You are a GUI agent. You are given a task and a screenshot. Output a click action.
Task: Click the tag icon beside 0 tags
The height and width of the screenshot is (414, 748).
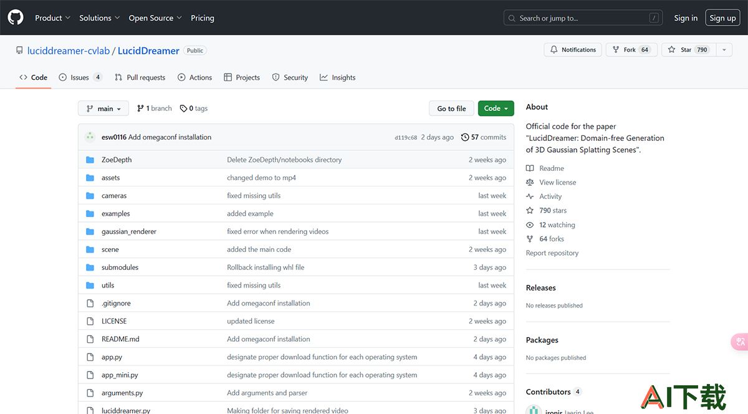pos(183,108)
